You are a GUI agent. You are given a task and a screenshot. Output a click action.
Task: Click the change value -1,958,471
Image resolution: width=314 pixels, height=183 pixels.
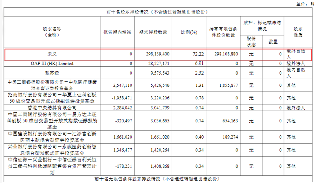(122, 98)
